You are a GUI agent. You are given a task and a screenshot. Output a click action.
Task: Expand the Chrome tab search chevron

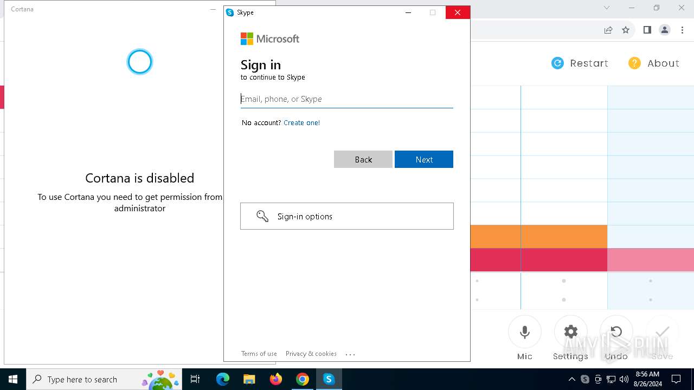607,8
